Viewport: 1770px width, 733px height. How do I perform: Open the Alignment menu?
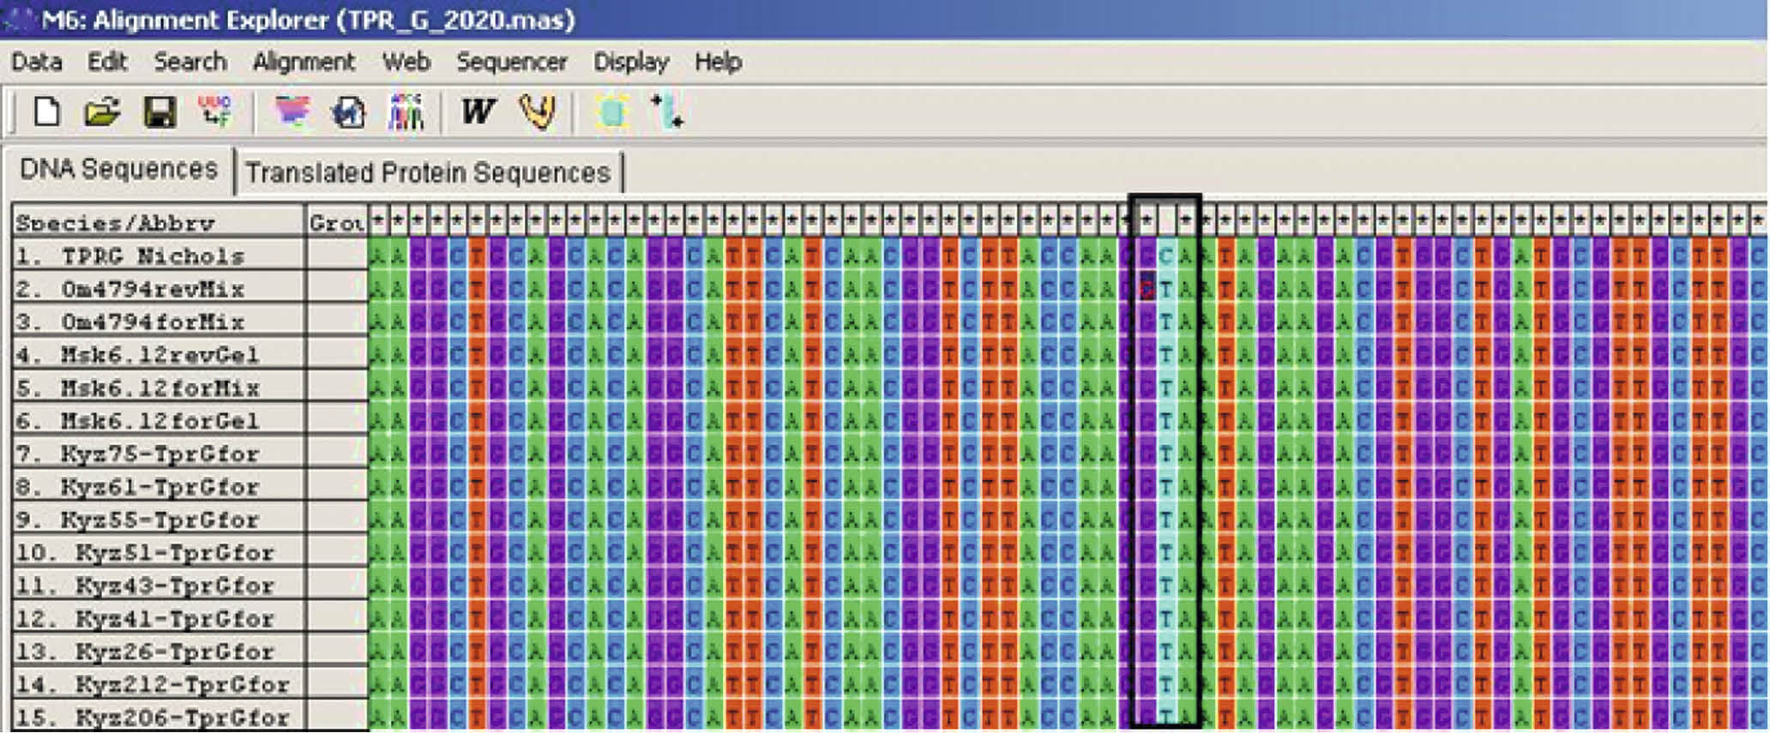pos(304,62)
